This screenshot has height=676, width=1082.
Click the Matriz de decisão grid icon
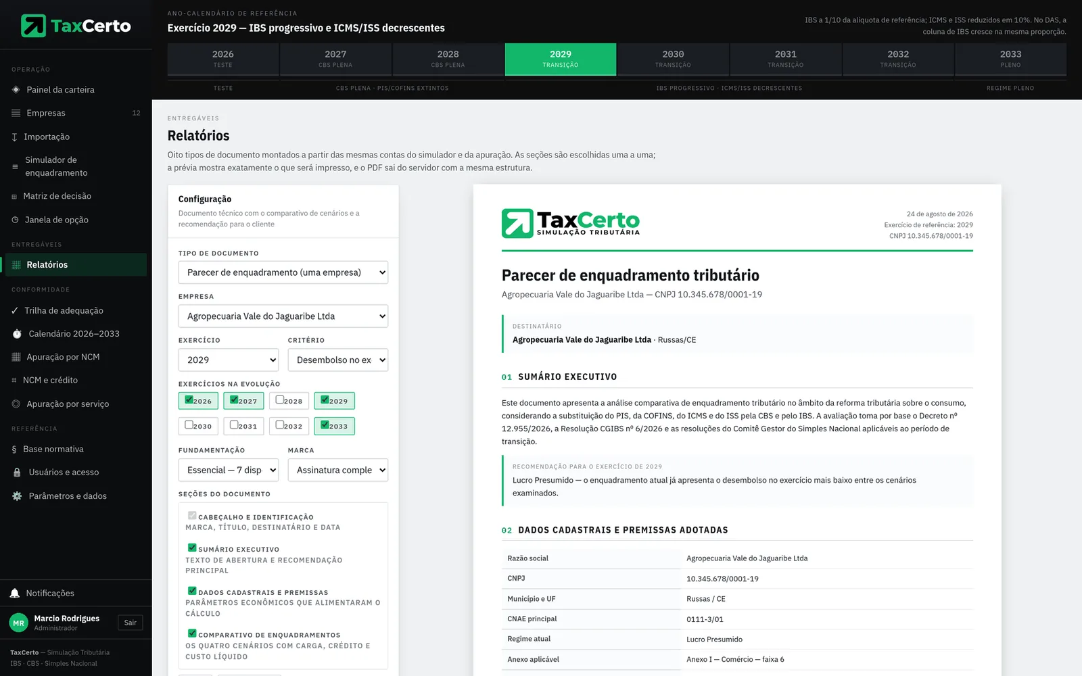click(14, 196)
